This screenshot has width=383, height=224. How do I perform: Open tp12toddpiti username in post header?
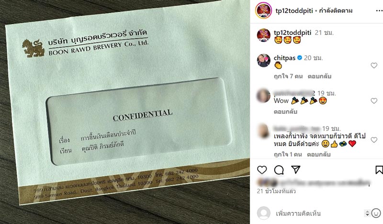(294, 11)
